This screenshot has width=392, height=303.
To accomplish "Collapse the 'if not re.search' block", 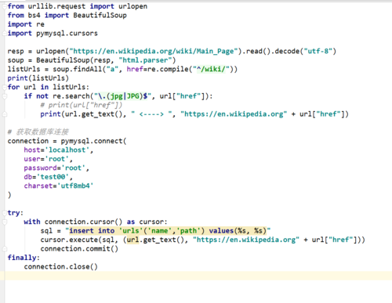I will (4, 96).
